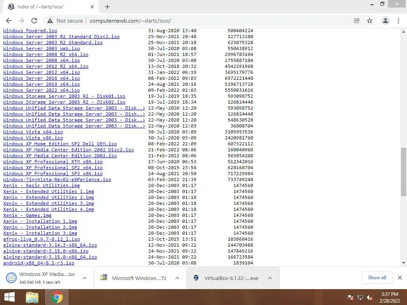Open alpine-standard-3.14.3-x86_64.iso link
Screen dimensions: 407x305
(50, 245)
